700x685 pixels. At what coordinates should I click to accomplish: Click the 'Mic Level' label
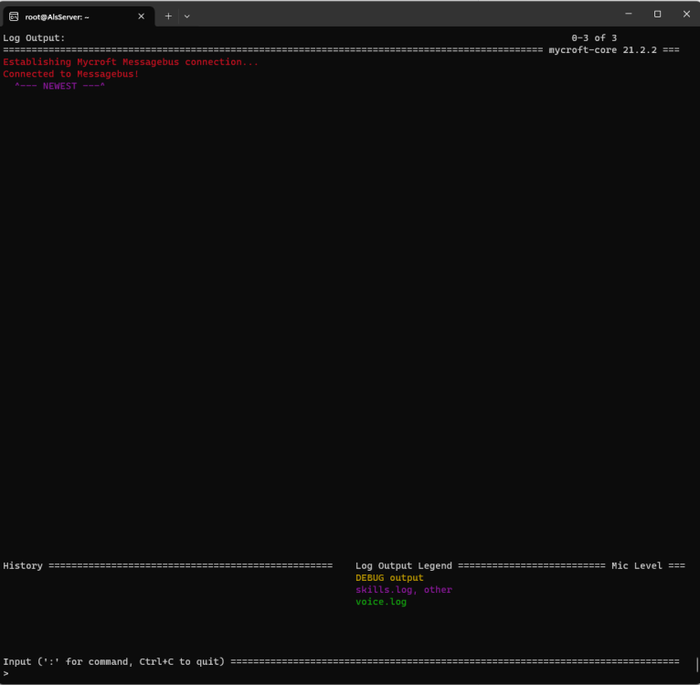click(637, 565)
